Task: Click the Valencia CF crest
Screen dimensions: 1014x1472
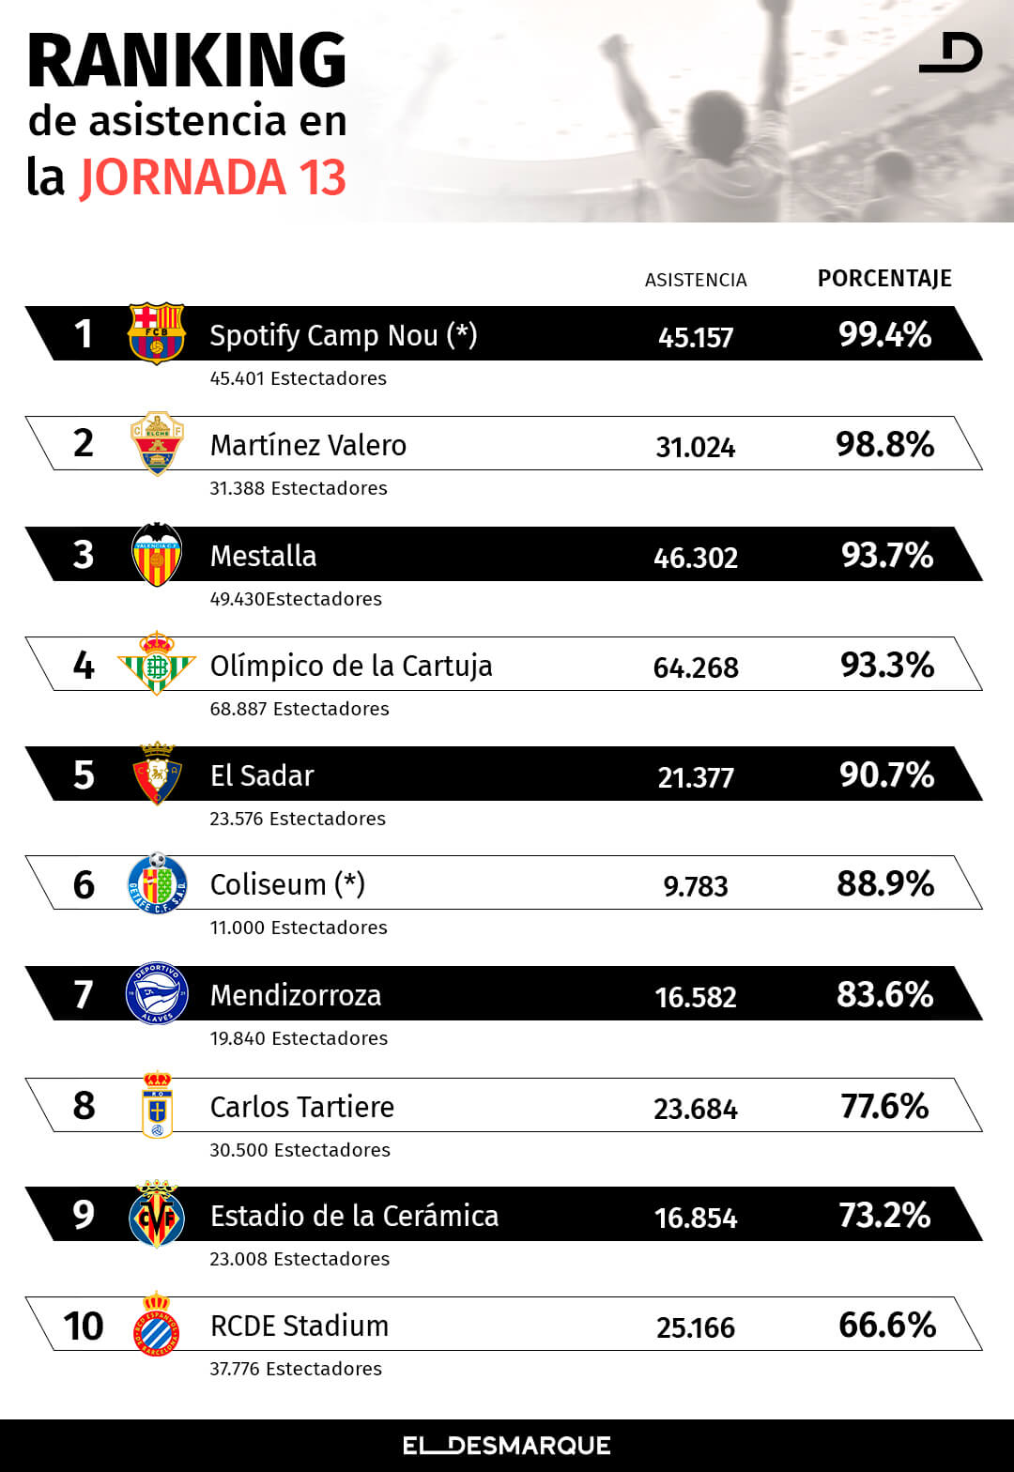Action: tap(157, 555)
